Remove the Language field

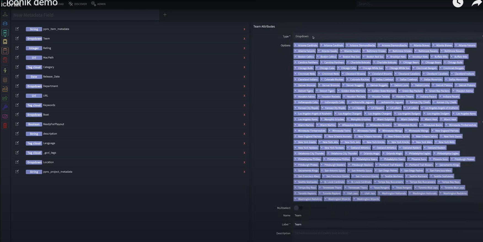coord(244,143)
